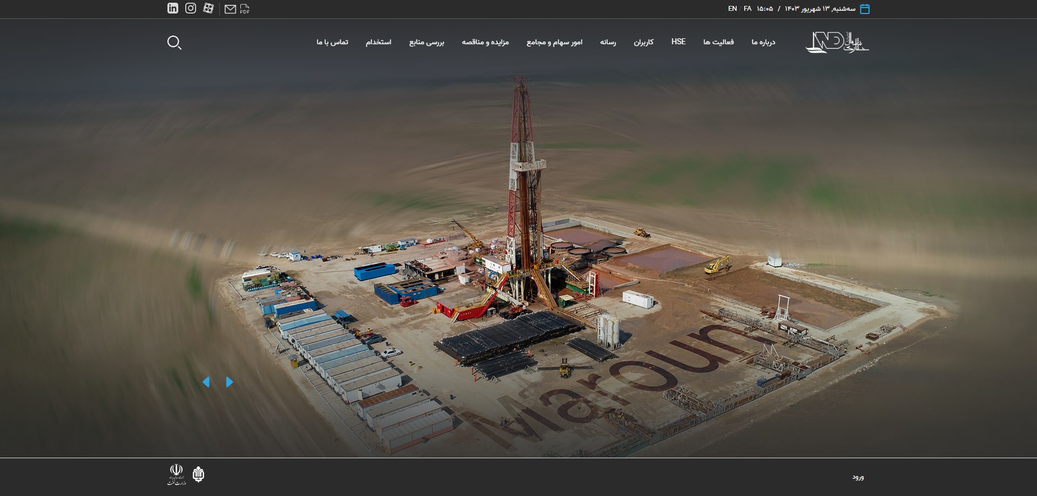Click the calendar icon beside the date
This screenshot has height=496, width=1037.
click(865, 9)
